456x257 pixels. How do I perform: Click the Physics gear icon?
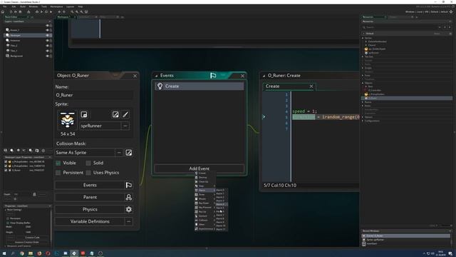128,209
